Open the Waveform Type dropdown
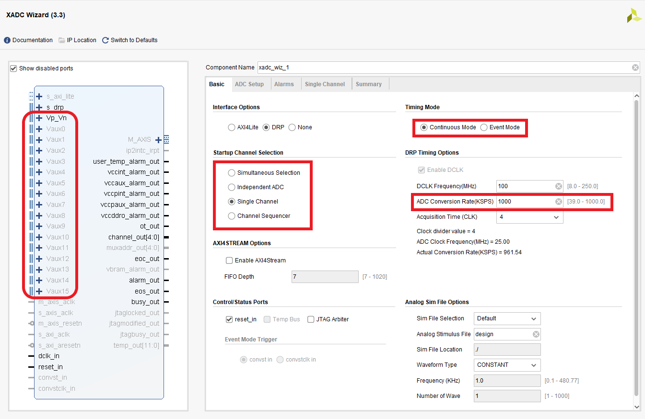This screenshot has height=419, width=645. click(507, 365)
